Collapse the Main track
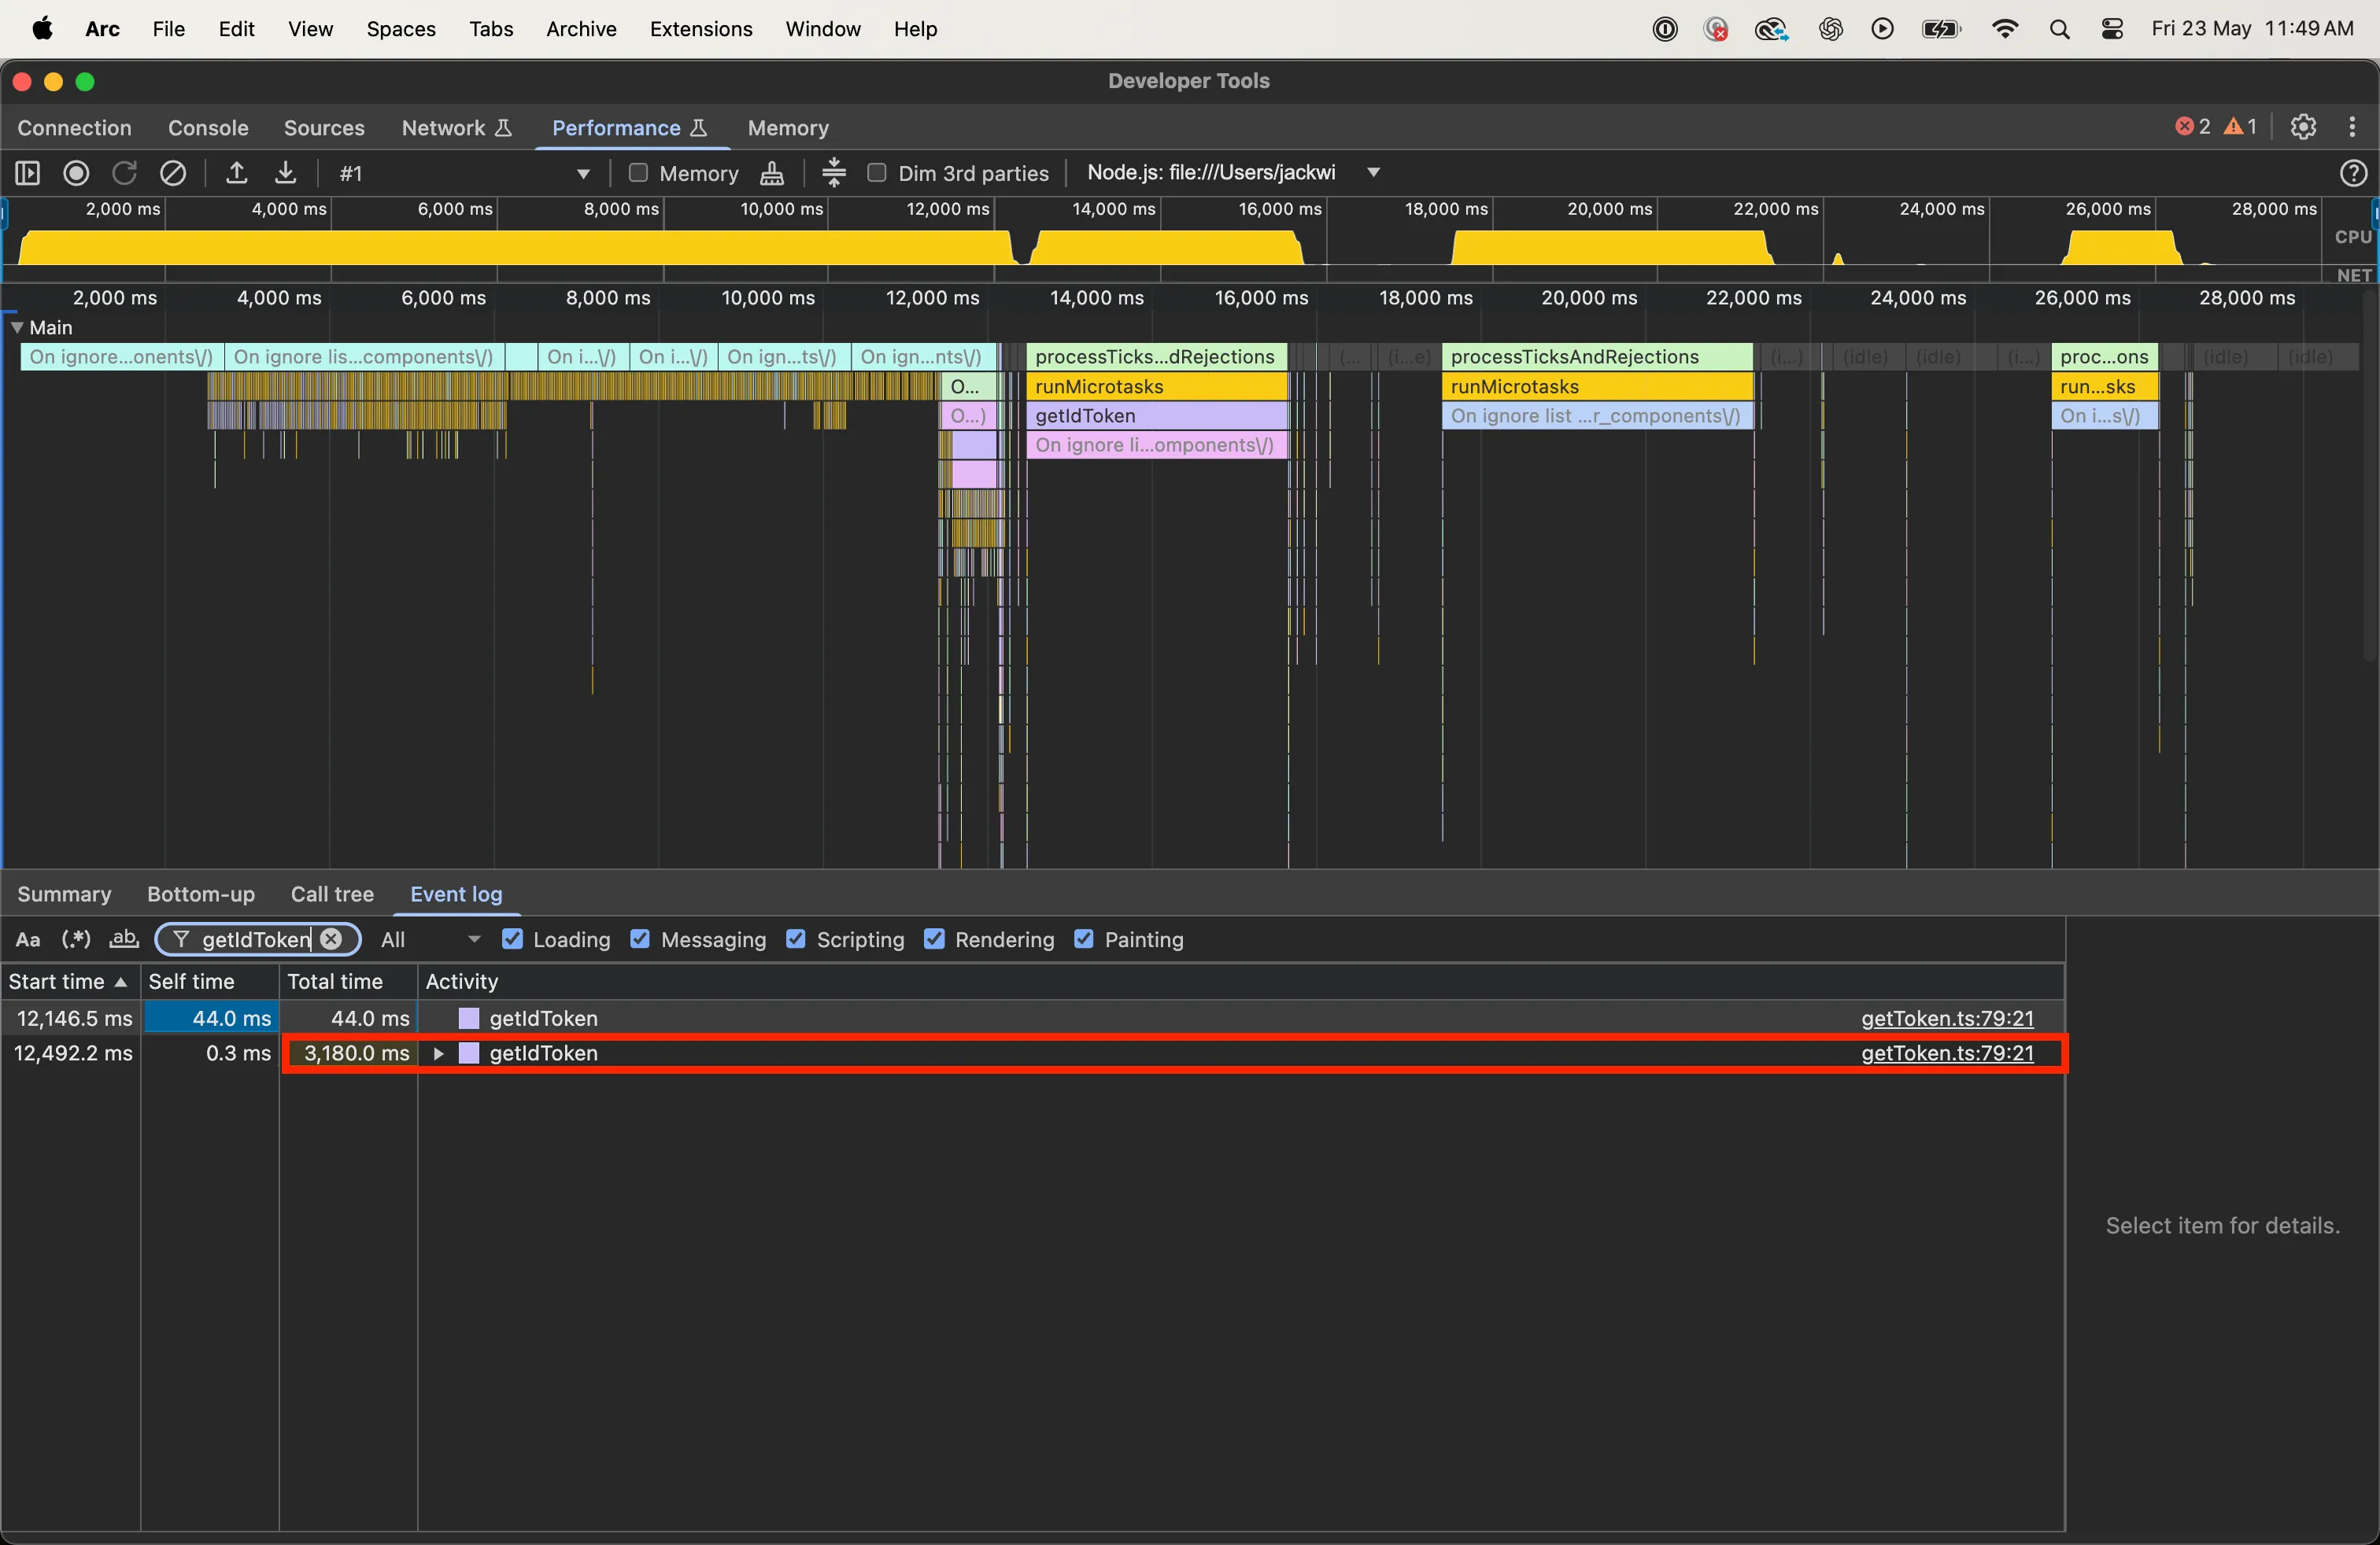 (x=17, y=326)
